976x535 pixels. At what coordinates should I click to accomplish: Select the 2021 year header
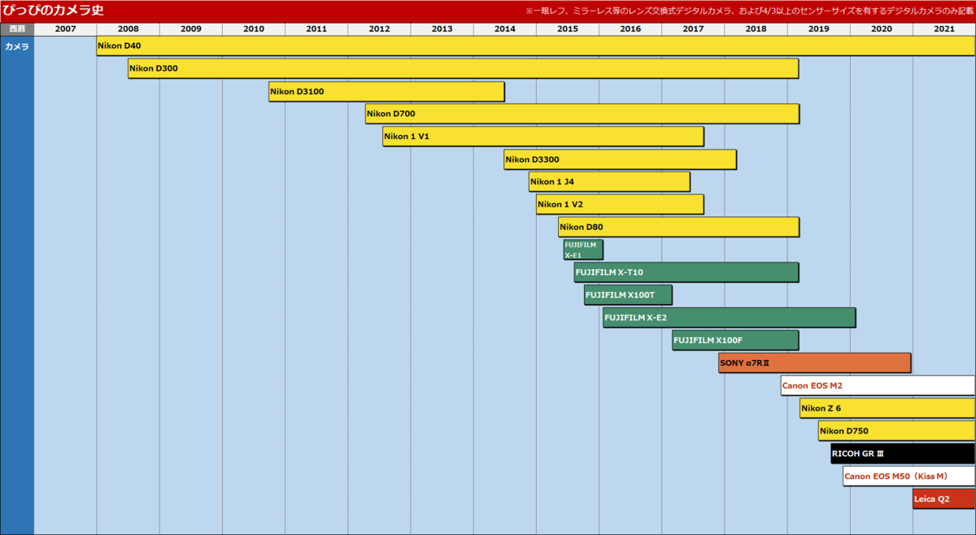(944, 29)
